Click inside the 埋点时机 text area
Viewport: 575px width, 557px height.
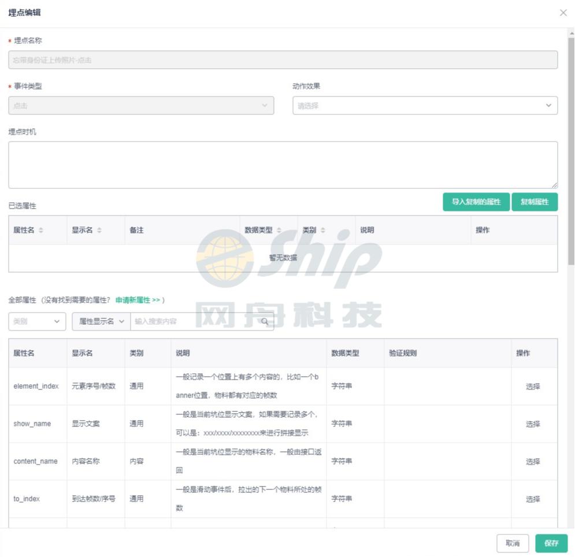point(283,164)
